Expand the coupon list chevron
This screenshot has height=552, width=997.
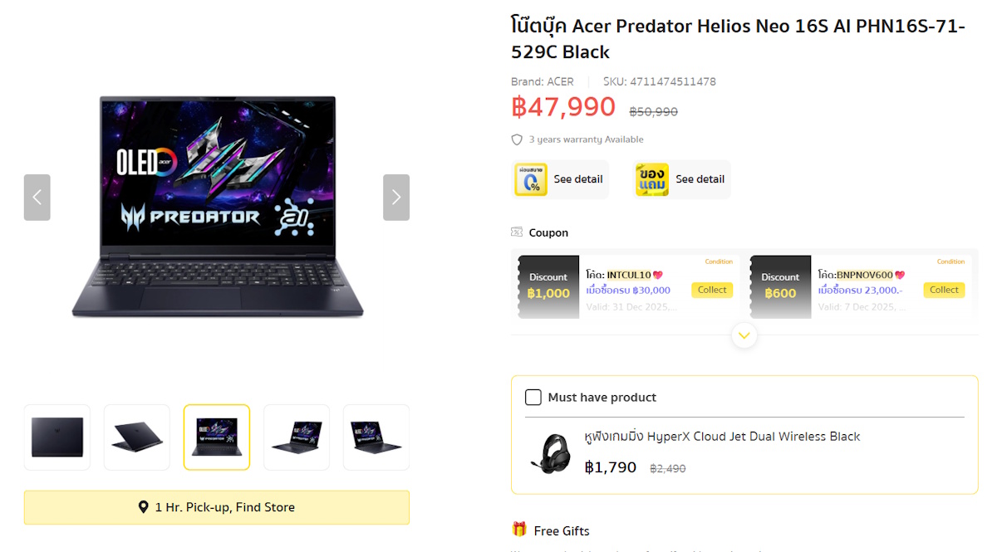tap(744, 335)
